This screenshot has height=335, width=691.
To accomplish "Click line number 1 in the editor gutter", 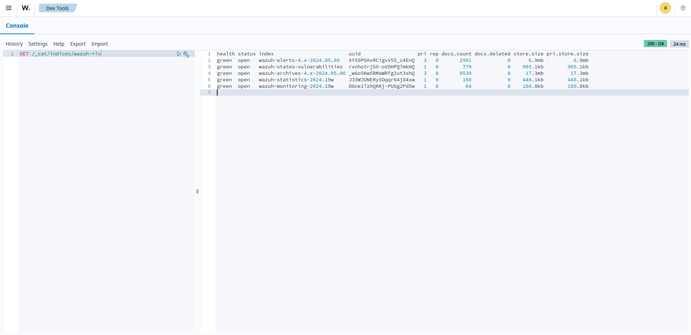I will click(12, 54).
